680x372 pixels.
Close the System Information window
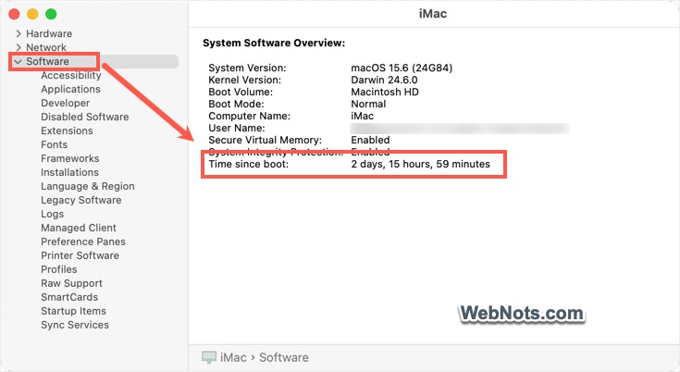(14, 14)
